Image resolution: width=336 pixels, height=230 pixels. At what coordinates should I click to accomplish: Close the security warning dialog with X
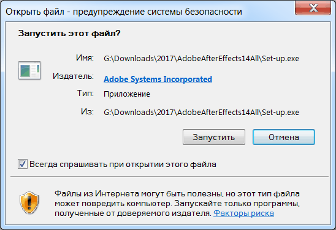(313, 8)
